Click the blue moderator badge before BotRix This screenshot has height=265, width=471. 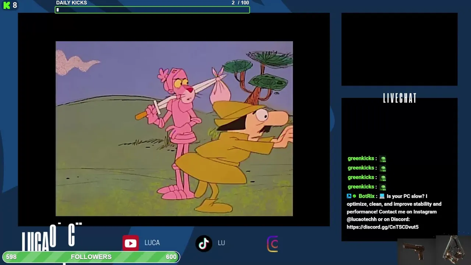pyautogui.click(x=349, y=196)
